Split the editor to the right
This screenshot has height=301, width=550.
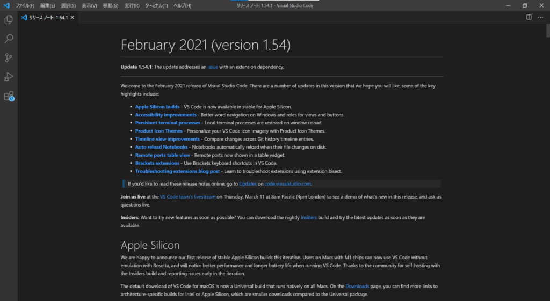click(x=529, y=17)
